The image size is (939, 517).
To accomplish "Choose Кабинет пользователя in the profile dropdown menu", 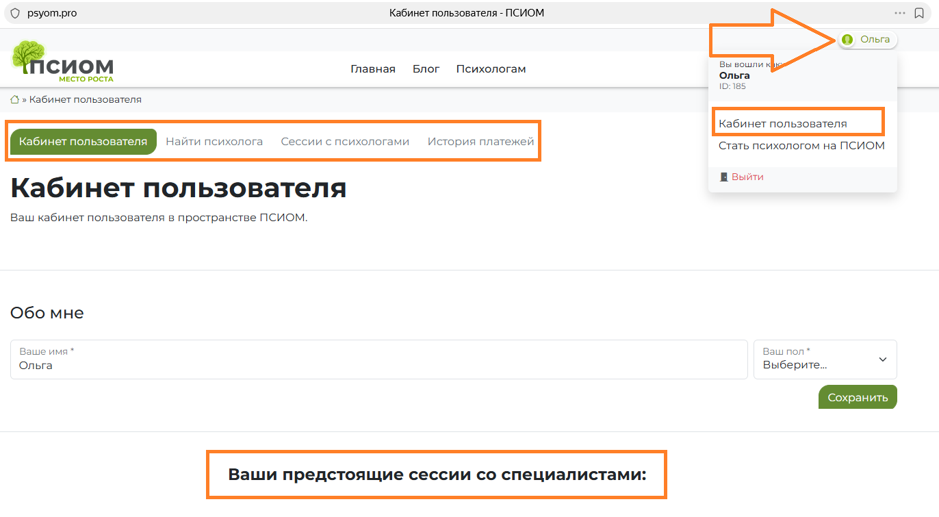I will click(x=782, y=124).
